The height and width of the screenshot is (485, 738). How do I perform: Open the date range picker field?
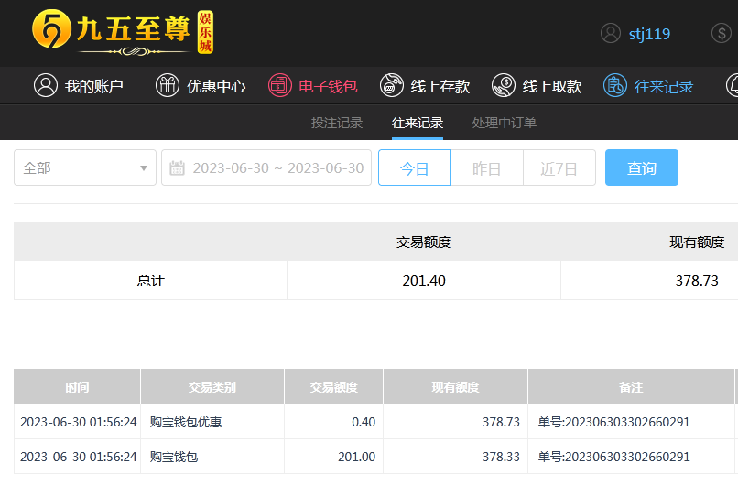277,168
